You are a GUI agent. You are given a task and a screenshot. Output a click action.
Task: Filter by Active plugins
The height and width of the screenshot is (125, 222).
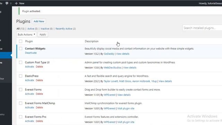(x=31, y=28)
